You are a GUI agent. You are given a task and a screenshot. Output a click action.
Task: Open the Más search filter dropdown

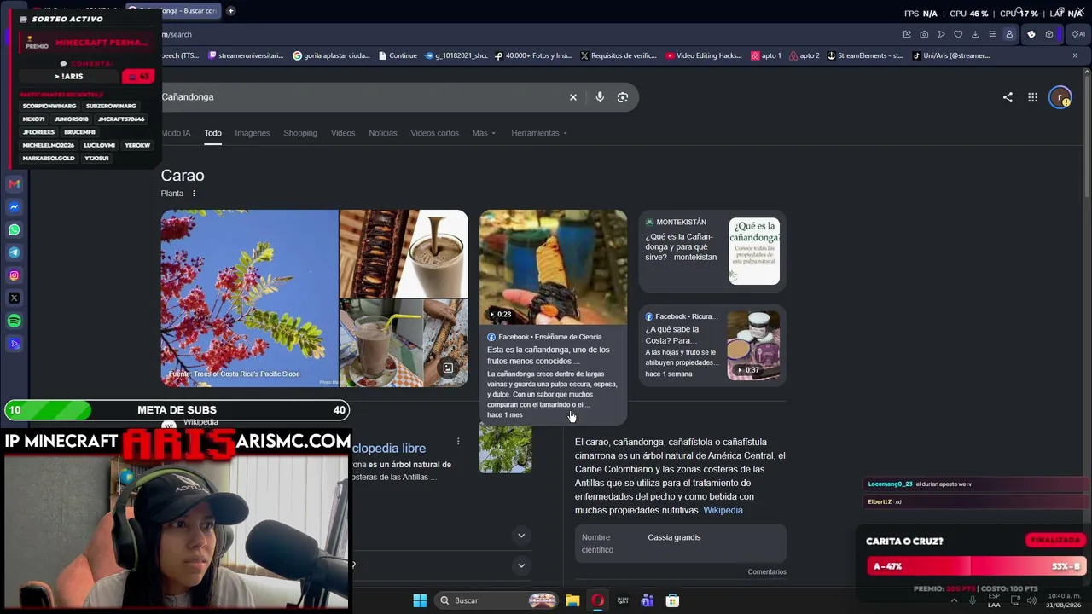tap(483, 133)
